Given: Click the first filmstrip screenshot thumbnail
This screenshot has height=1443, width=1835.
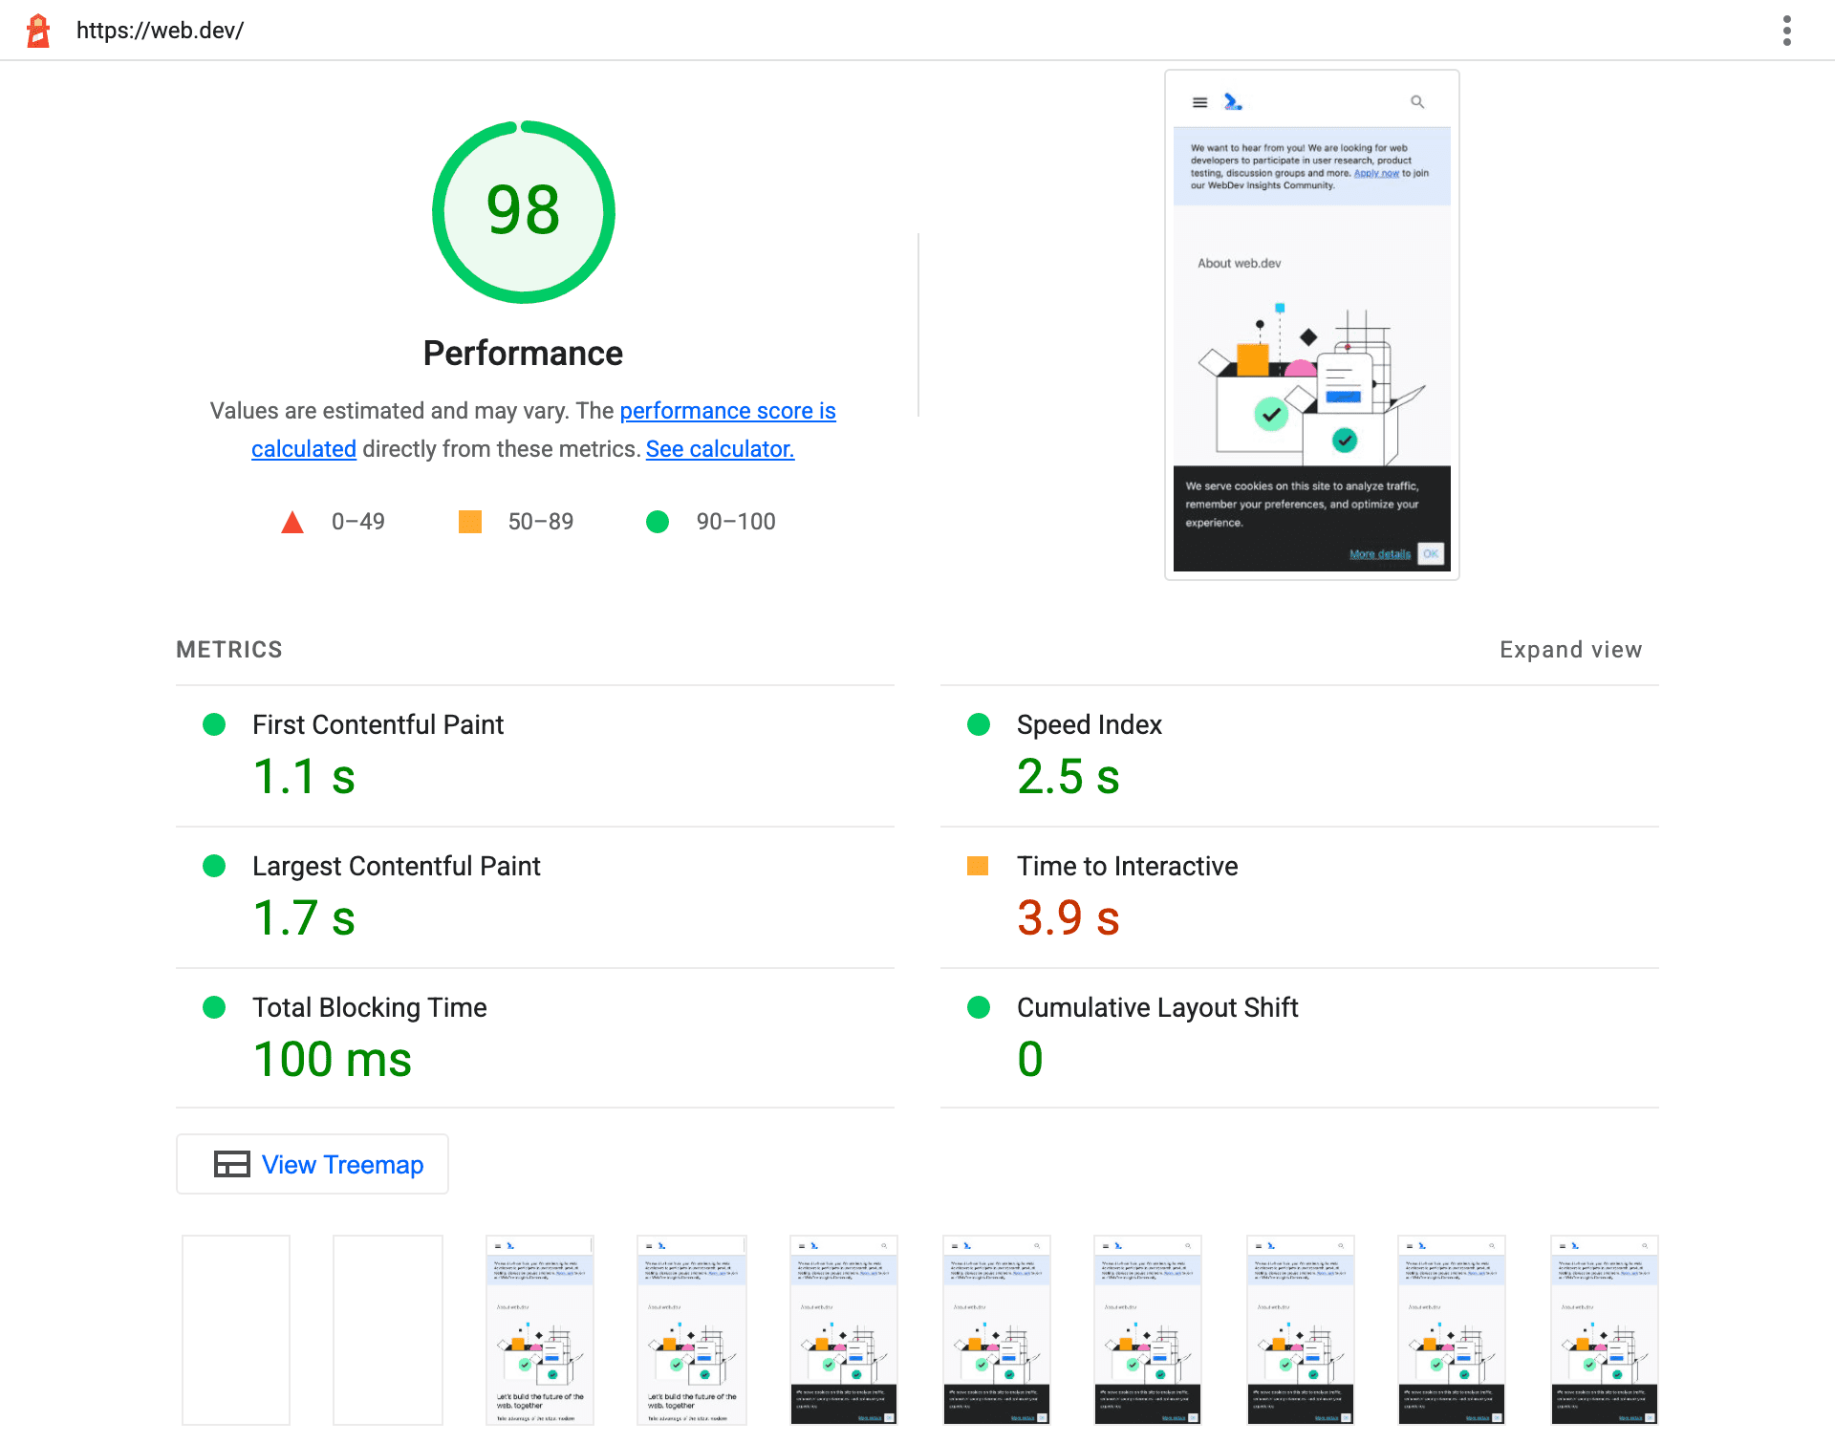Looking at the screenshot, I should pyautogui.click(x=240, y=1330).
